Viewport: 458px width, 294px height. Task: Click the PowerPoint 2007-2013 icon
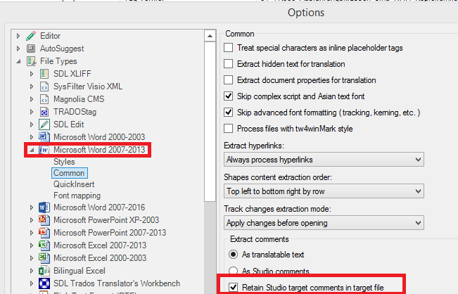[x=44, y=233]
